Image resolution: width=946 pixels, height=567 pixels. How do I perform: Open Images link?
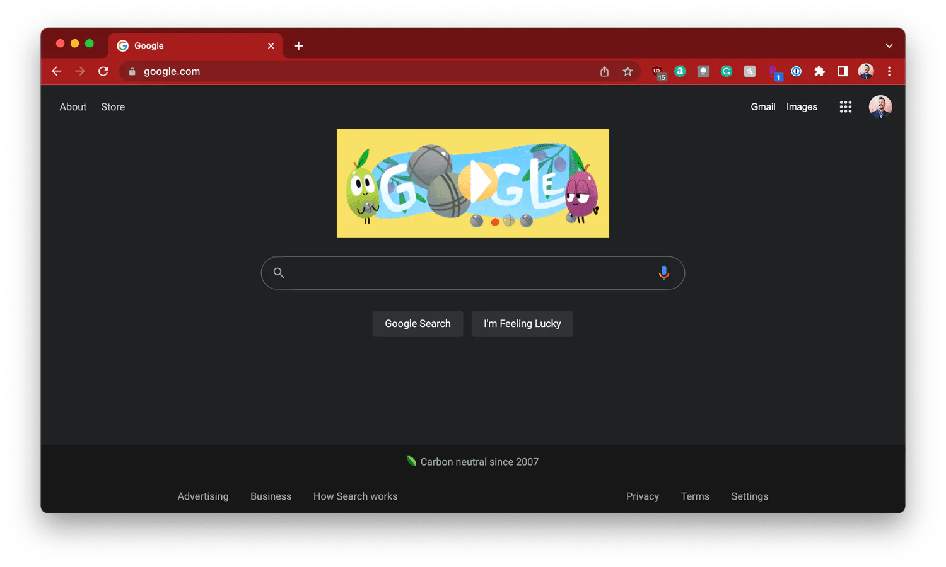[802, 107]
